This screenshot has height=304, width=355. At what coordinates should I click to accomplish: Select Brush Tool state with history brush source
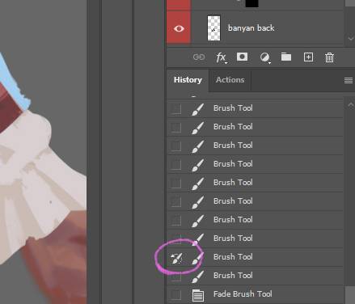click(x=255, y=257)
